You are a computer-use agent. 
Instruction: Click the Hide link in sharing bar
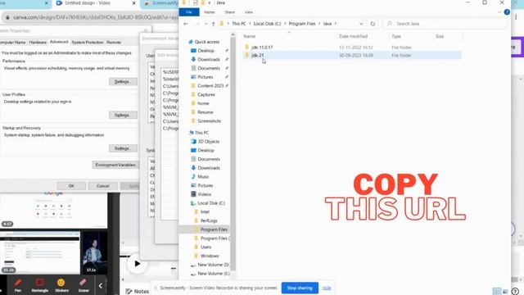coord(327,288)
